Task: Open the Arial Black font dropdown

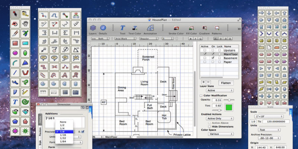Action: [x=126, y=39]
